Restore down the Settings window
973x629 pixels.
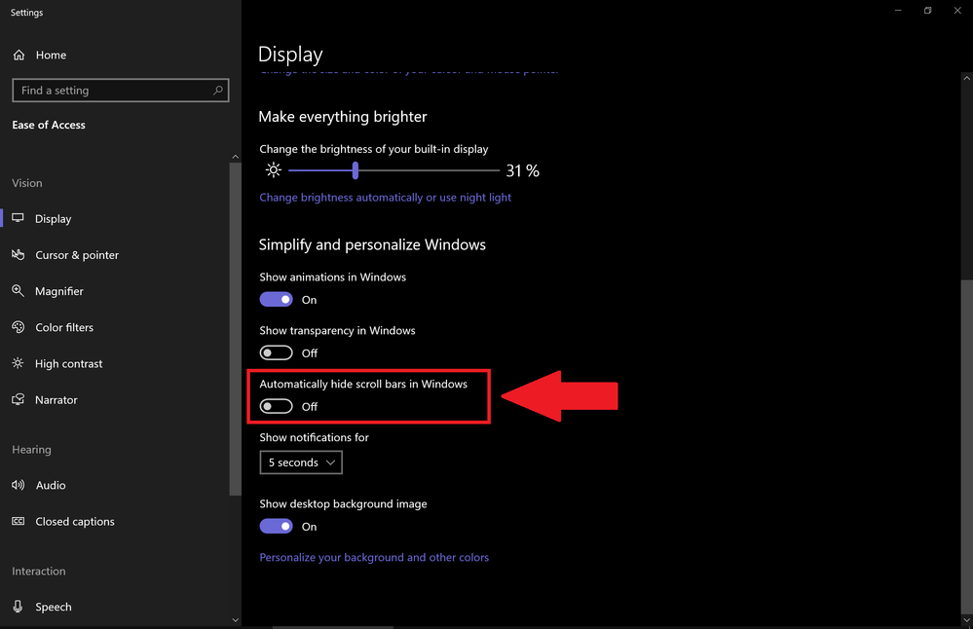(x=927, y=11)
